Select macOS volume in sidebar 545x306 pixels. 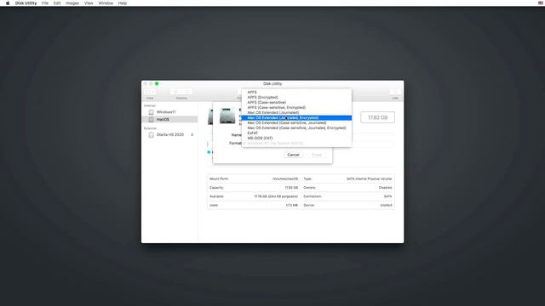pos(170,119)
